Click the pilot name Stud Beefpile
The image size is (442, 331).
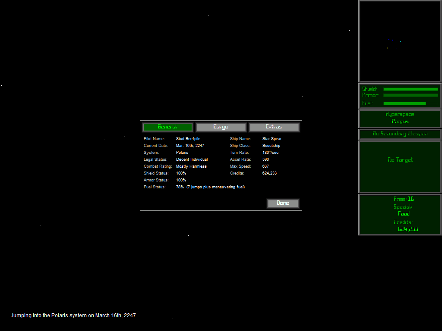coord(188,139)
